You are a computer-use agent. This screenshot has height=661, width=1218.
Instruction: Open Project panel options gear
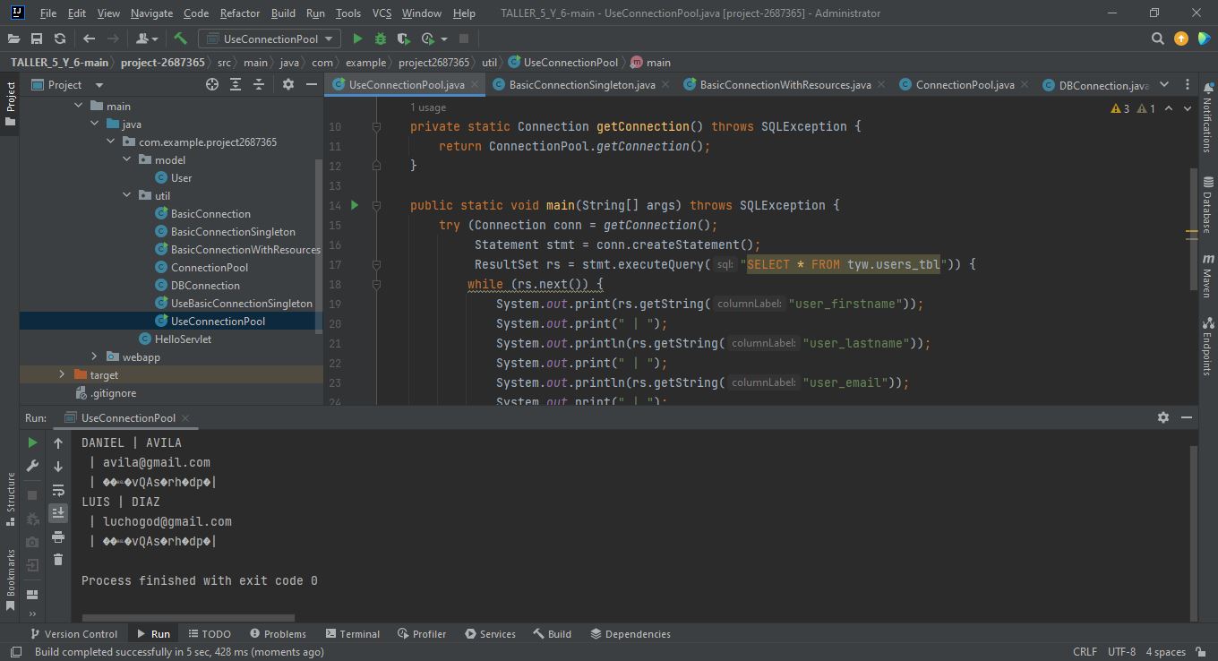point(287,84)
